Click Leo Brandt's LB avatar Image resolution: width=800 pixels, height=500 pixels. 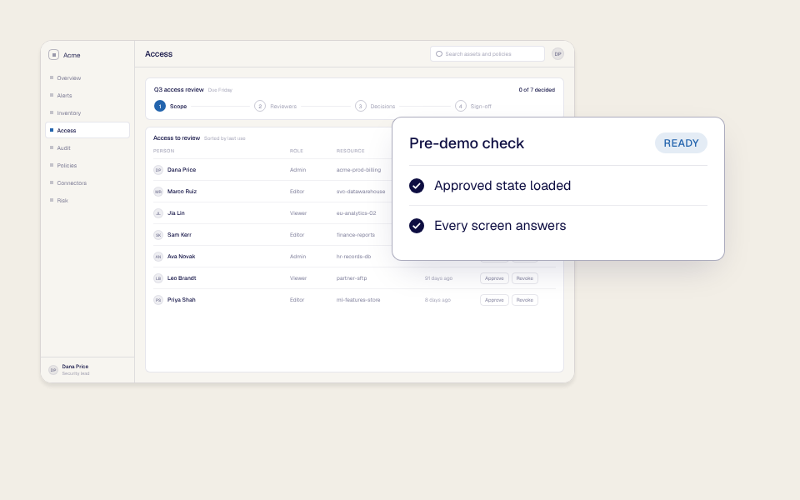click(158, 278)
